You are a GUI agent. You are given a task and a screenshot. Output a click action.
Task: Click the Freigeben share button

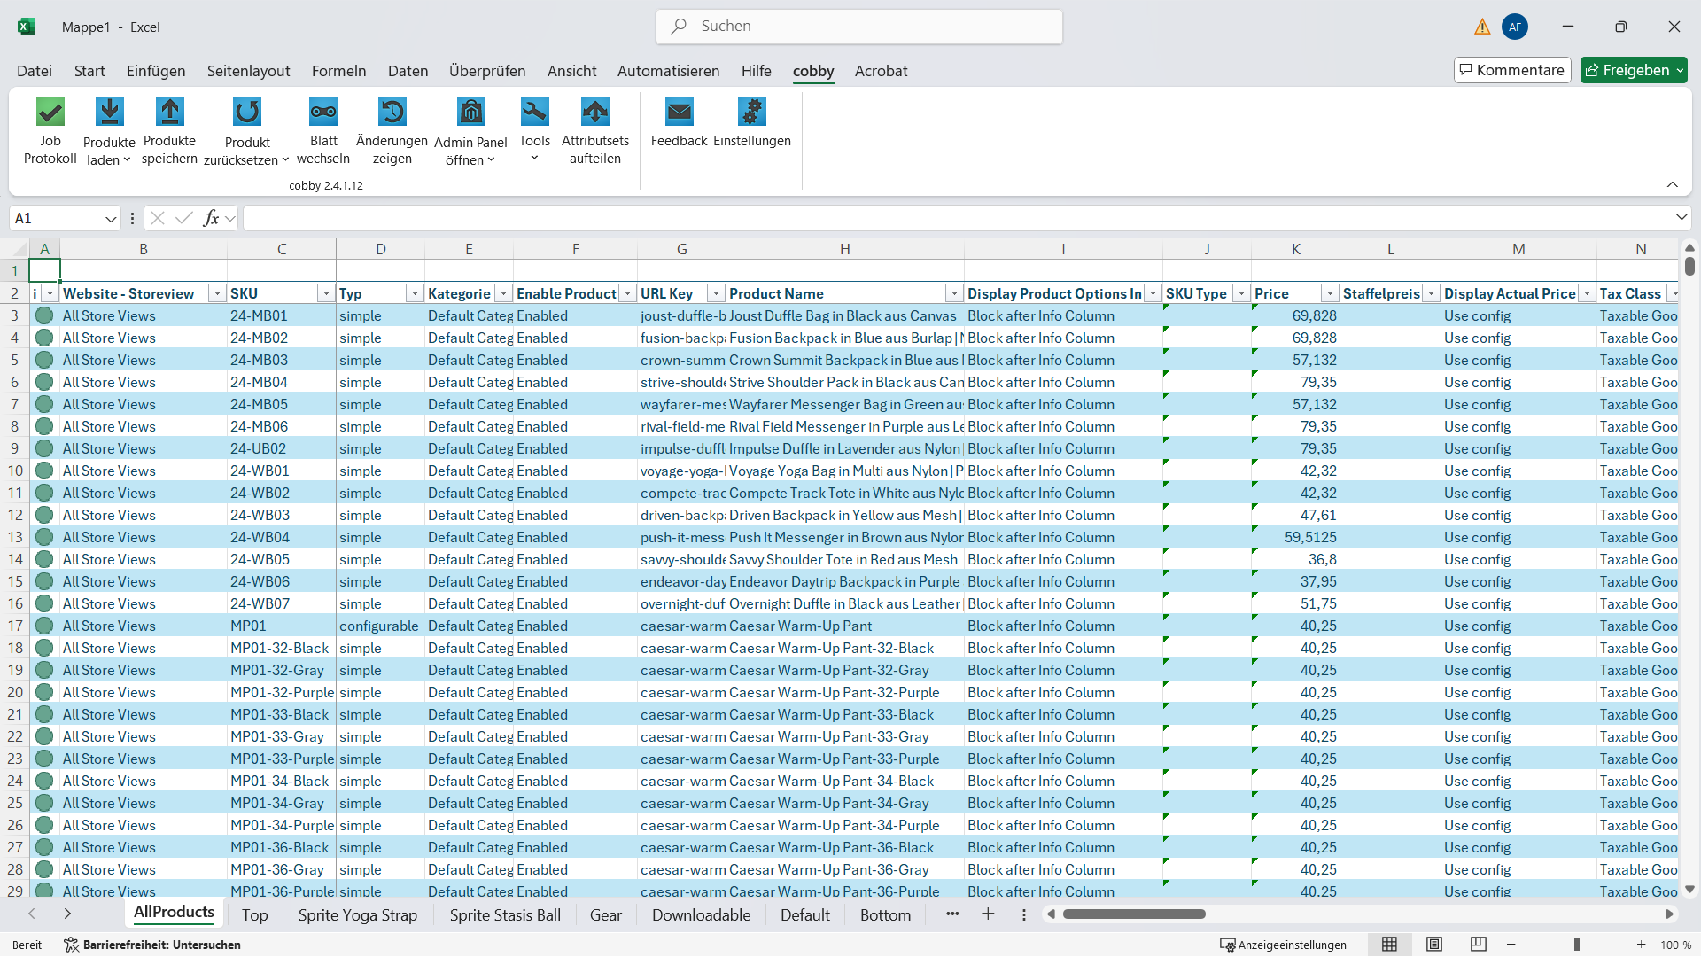click(1627, 70)
